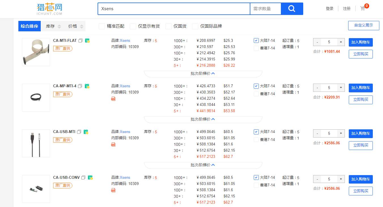The image size is (383, 207).
Task: Open the shopping cart icon
Action: (362, 8)
